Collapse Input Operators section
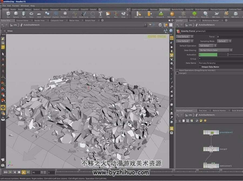Image resolution: width=243 pixels, height=181 pixels. coord(177,70)
